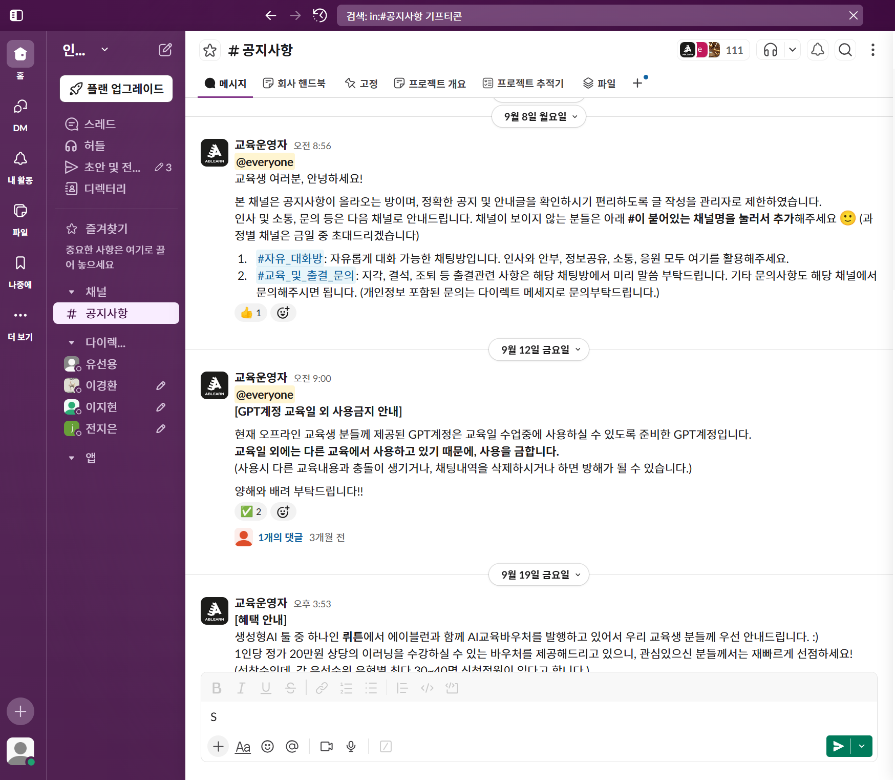Viewport: 895px width, 780px height.
Task: Click in the message input field
Action: click(x=539, y=717)
